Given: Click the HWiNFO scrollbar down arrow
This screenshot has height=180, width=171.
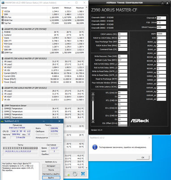Looking at the screenshot, I should pos(87,167).
